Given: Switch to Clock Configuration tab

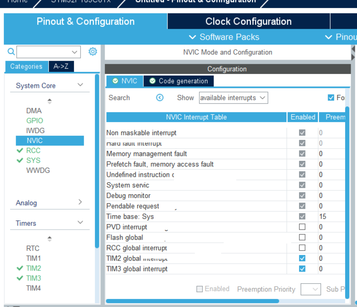Looking at the screenshot, I should tap(248, 21).
